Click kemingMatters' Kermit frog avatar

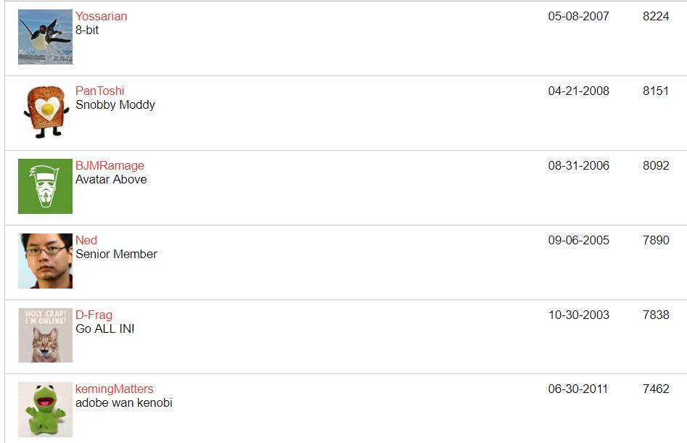pos(45,410)
